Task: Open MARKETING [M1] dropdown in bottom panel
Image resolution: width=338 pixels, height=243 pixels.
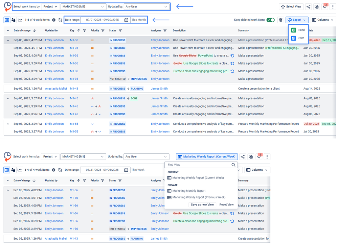Action: click(x=83, y=157)
